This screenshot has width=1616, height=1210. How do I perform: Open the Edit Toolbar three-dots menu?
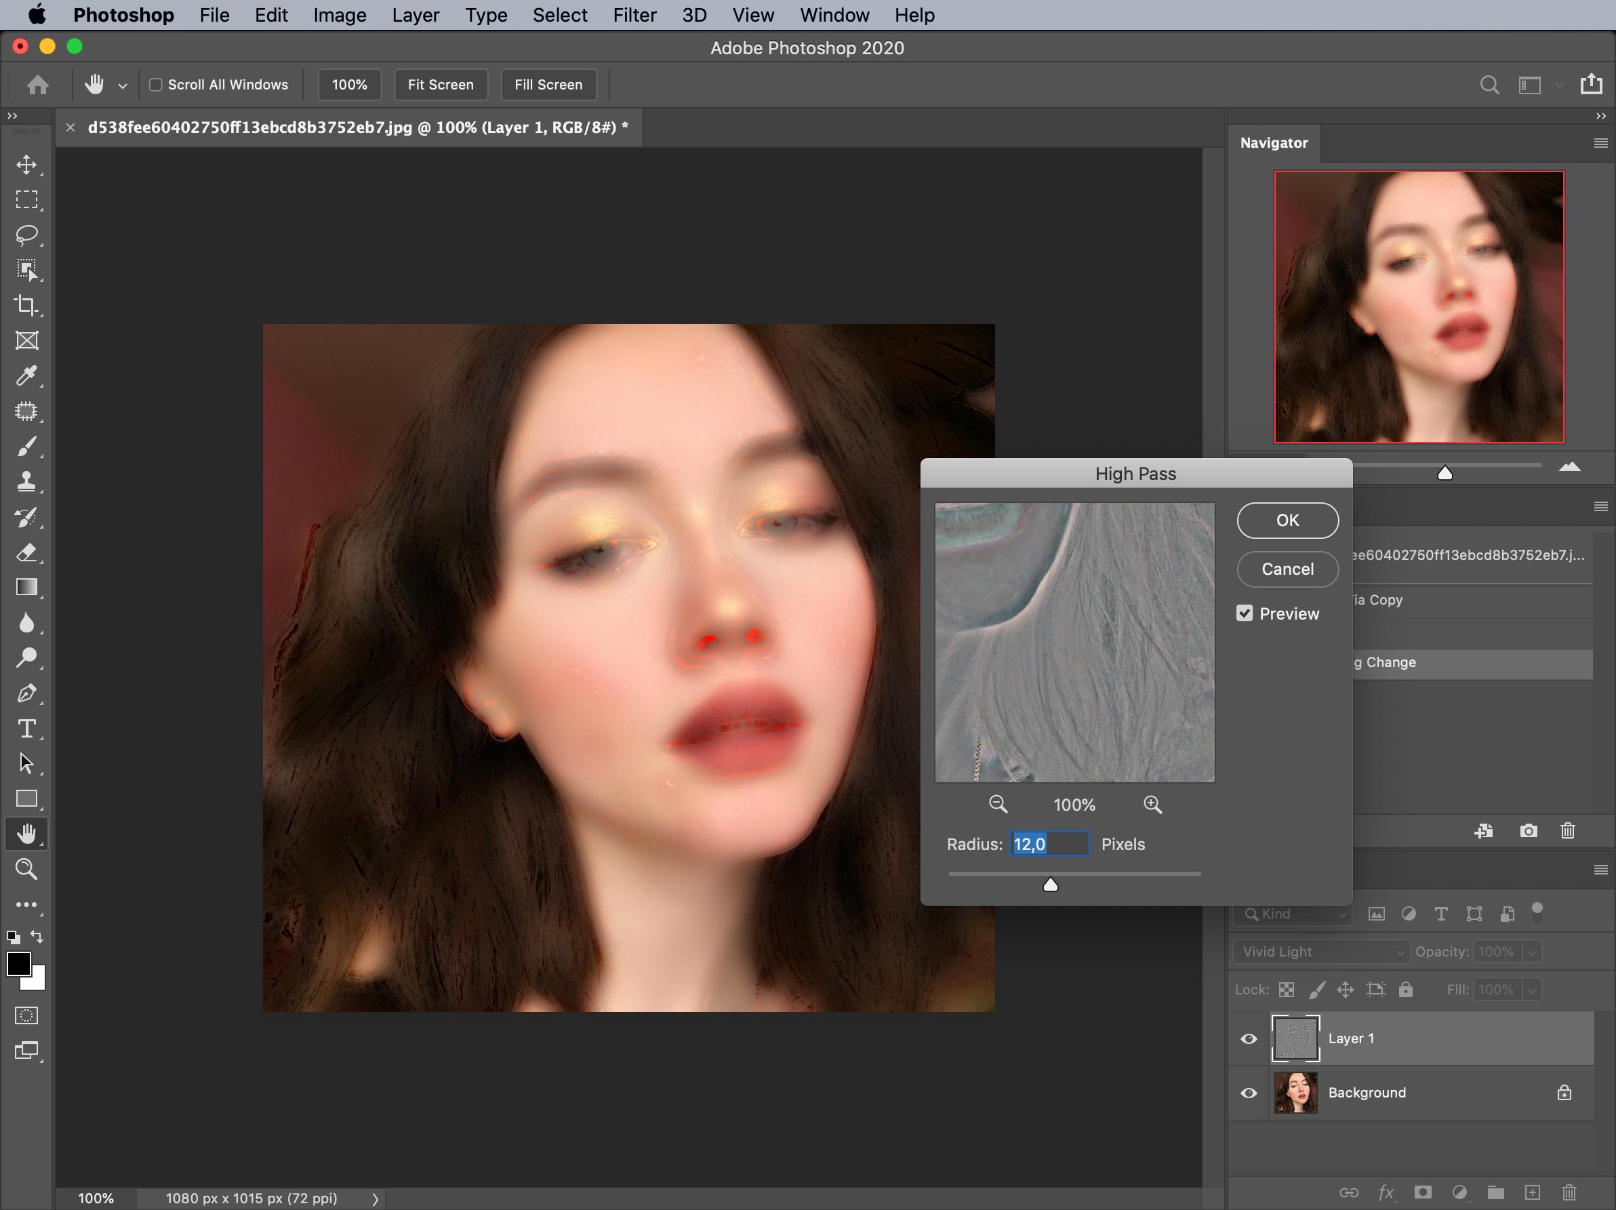[x=27, y=904]
